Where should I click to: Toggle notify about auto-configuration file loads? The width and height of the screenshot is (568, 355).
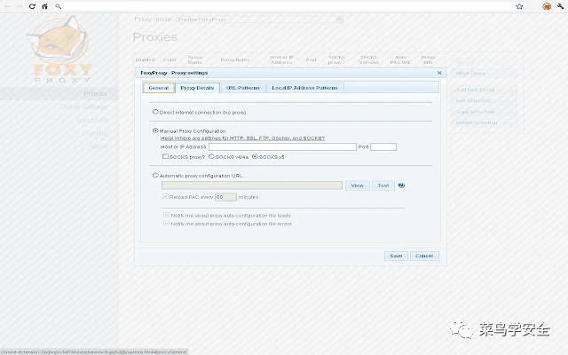click(x=166, y=215)
